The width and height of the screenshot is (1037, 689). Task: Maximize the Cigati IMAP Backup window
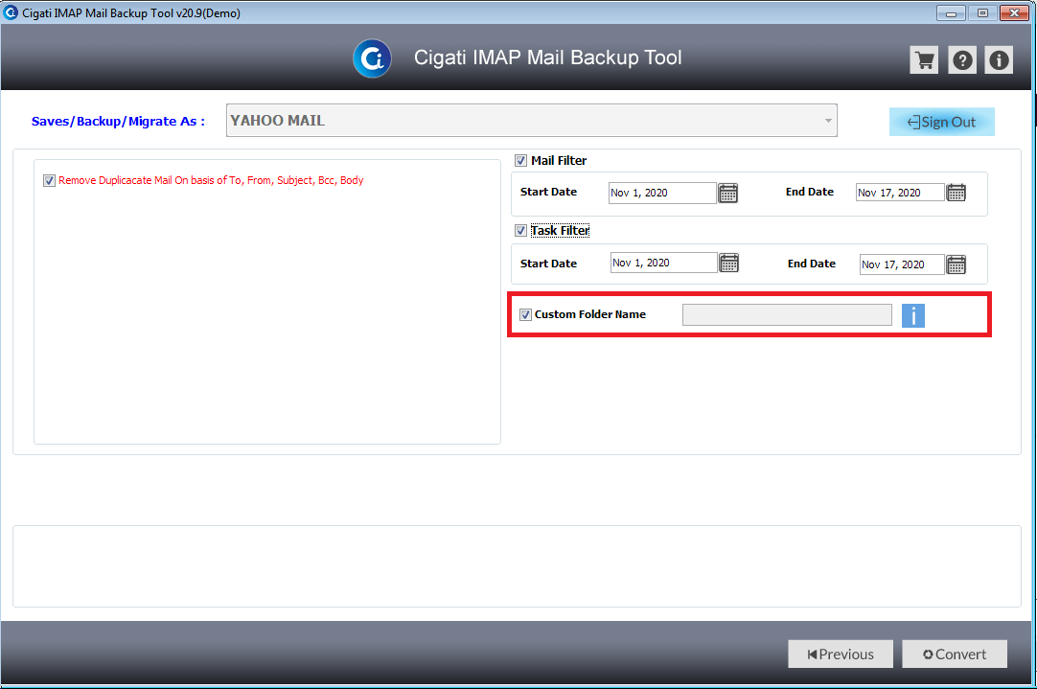(x=982, y=13)
